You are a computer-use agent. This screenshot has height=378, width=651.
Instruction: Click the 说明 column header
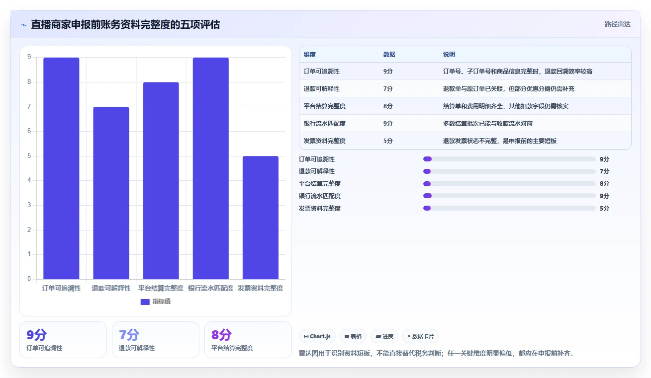click(x=449, y=55)
